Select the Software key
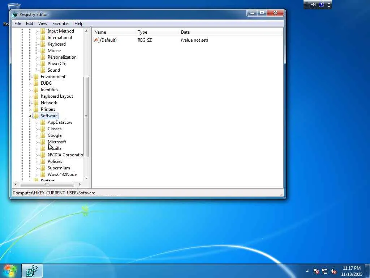This screenshot has width=370, height=278. point(49,116)
